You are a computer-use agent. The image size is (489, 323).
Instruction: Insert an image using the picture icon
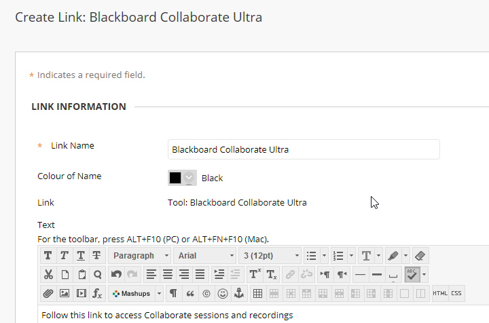(65, 294)
